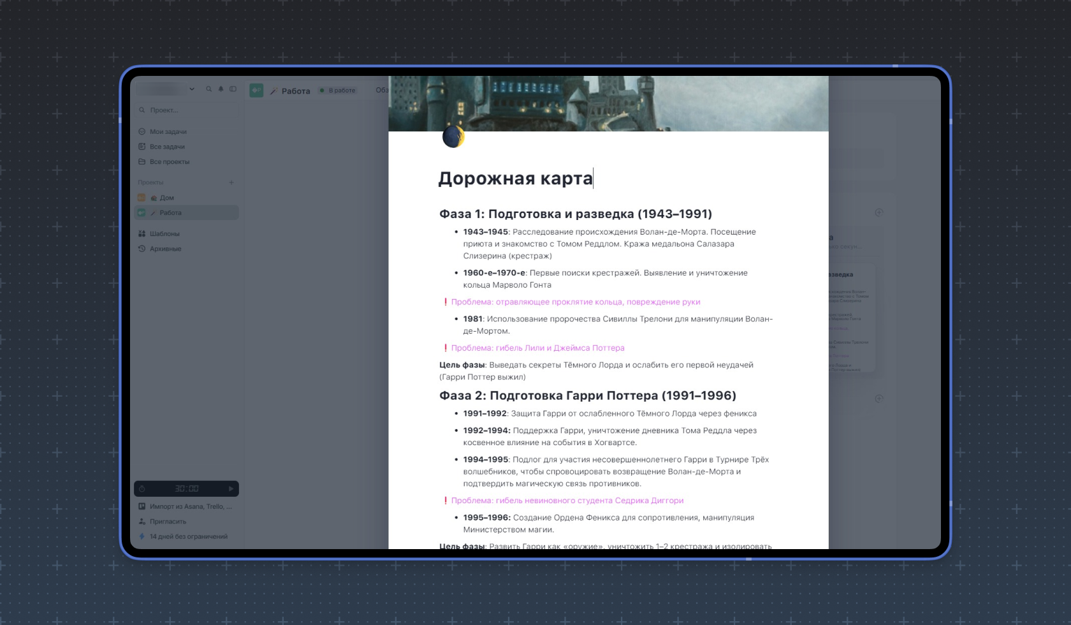
Task: Open 'Шаблоны' section icon
Action: [x=142, y=233]
